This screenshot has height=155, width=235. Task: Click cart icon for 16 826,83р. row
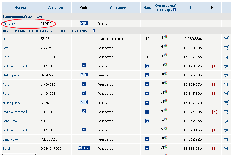pyautogui.click(x=226, y=75)
